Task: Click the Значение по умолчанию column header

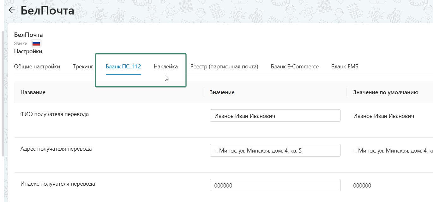Action: 386,92
